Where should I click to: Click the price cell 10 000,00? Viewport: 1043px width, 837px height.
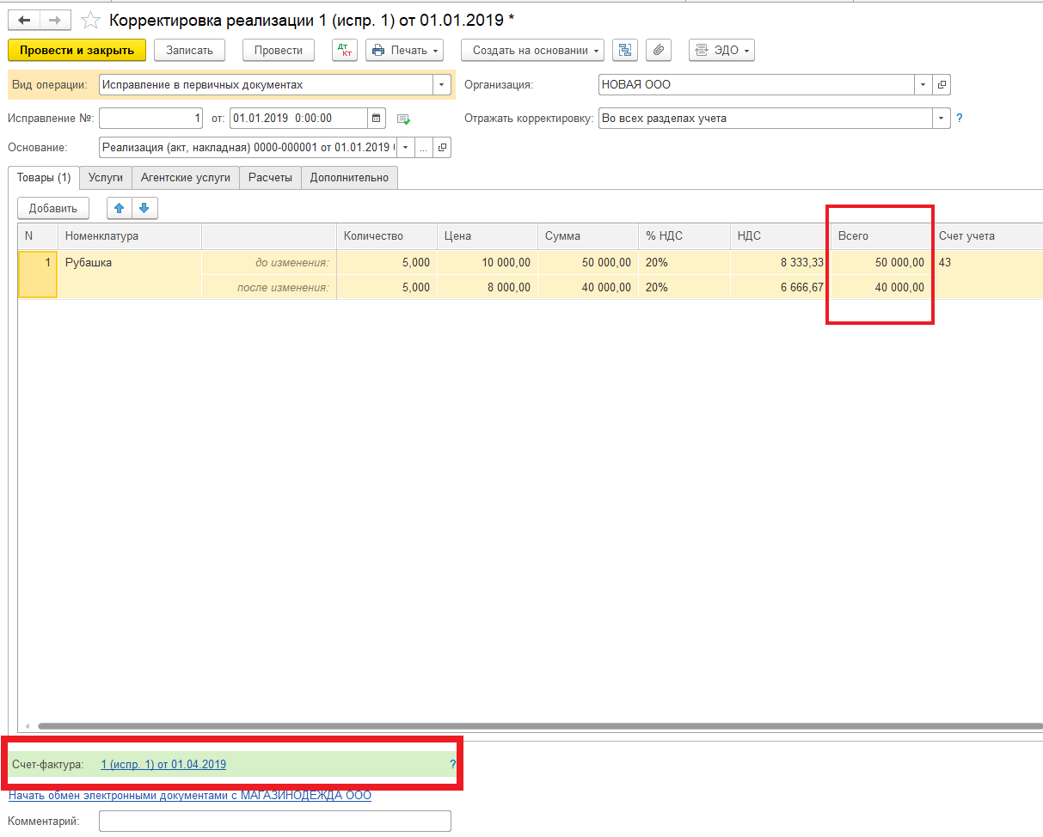point(488,263)
